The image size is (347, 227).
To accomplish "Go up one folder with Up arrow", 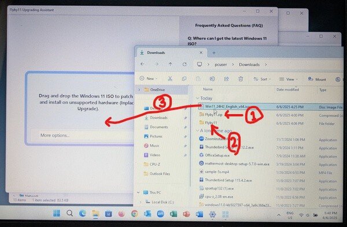I will coord(171,64).
